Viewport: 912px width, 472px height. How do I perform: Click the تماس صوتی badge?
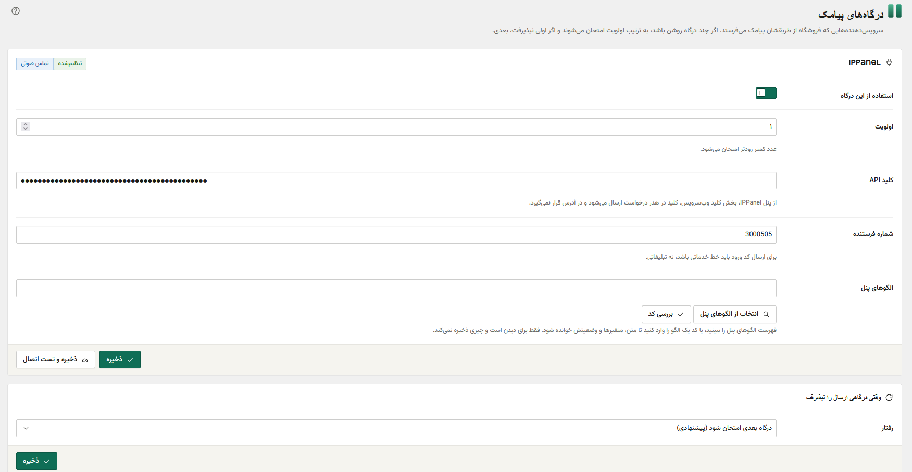(x=35, y=64)
